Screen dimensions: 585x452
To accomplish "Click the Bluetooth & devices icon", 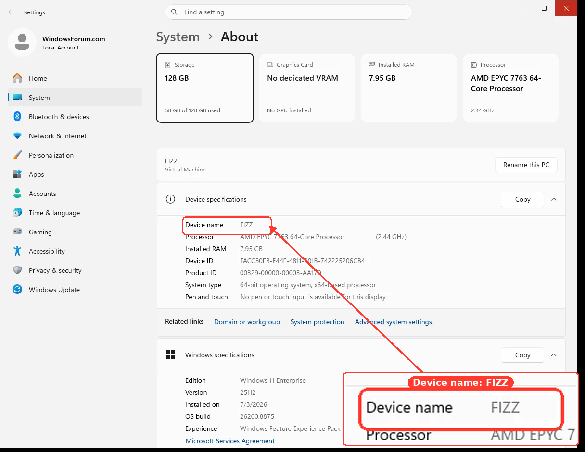I will (17, 117).
